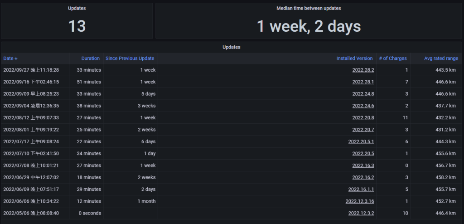Open version 2022.16.1.1 release link

(361, 189)
